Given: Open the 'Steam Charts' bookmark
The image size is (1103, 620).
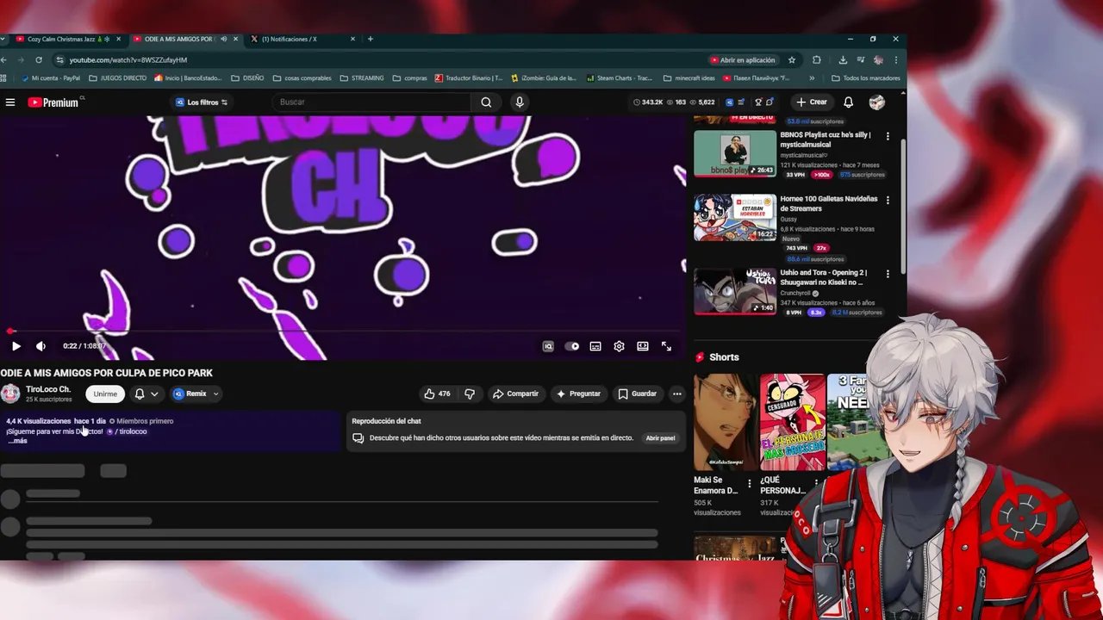Looking at the screenshot, I should 619,78.
